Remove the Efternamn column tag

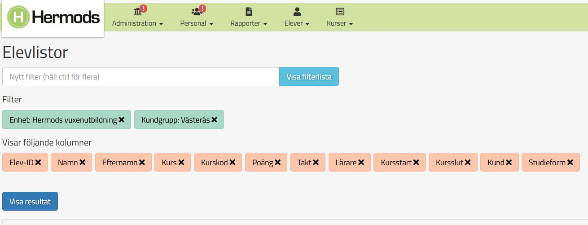click(142, 163)
